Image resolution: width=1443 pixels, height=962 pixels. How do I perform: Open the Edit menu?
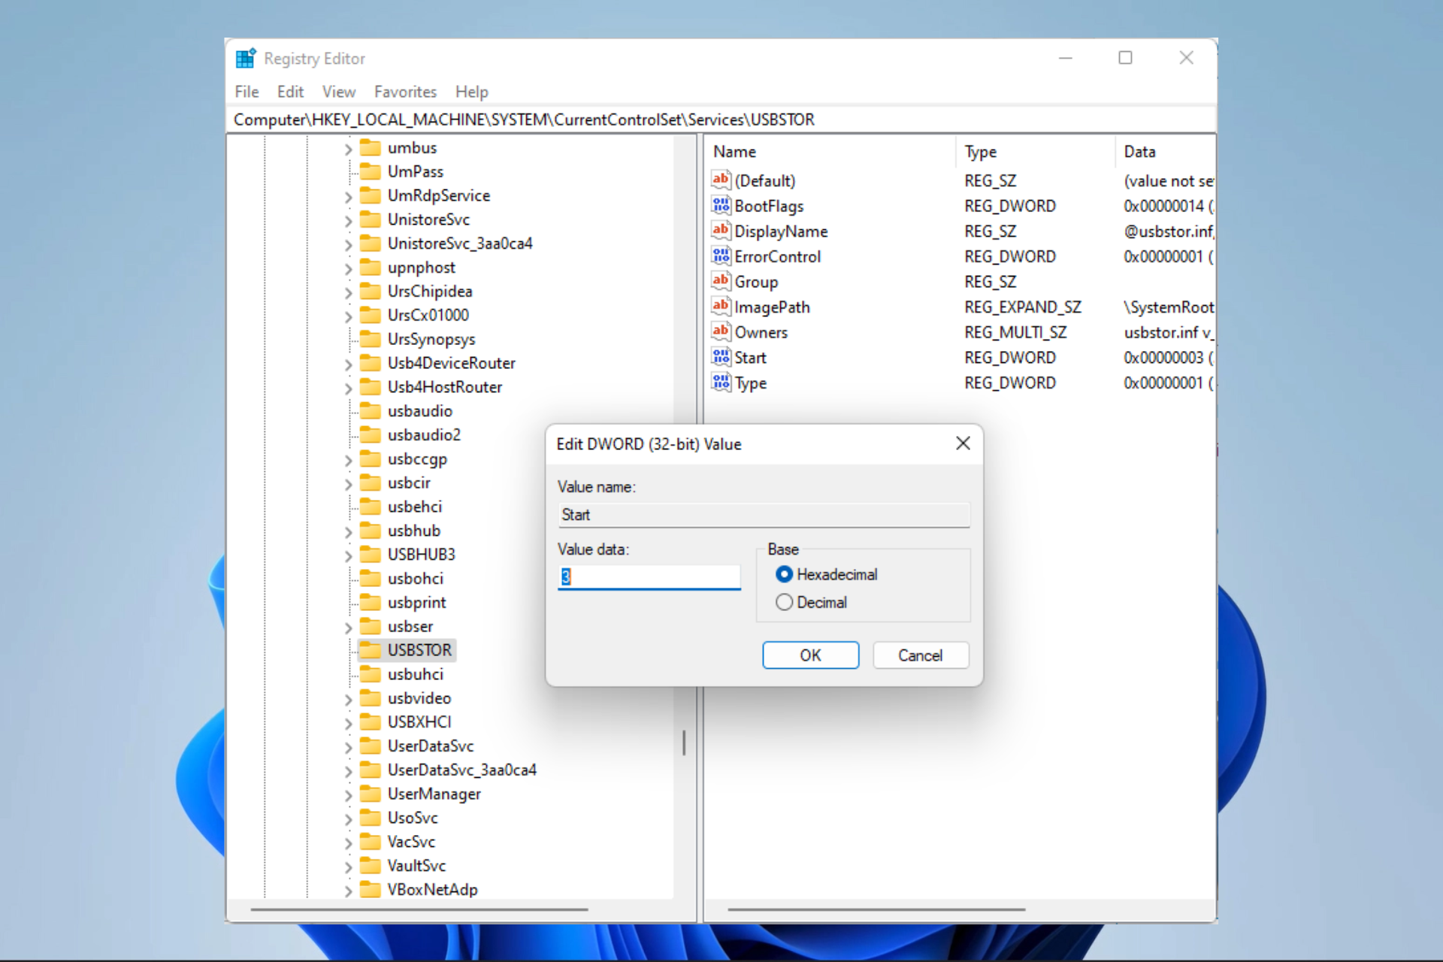click(290, 92)
